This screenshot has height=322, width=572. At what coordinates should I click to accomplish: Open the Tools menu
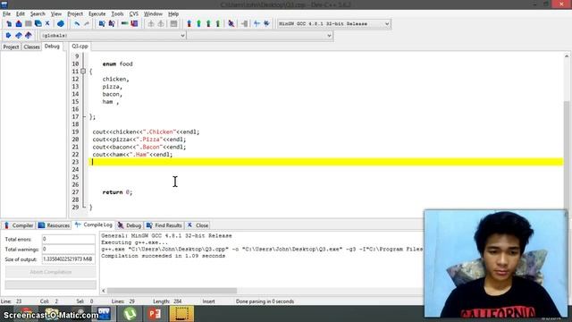(x=117, y=14)
